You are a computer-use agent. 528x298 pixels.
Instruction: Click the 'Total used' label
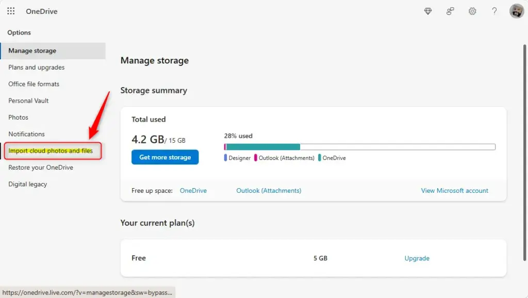point(148,120)
